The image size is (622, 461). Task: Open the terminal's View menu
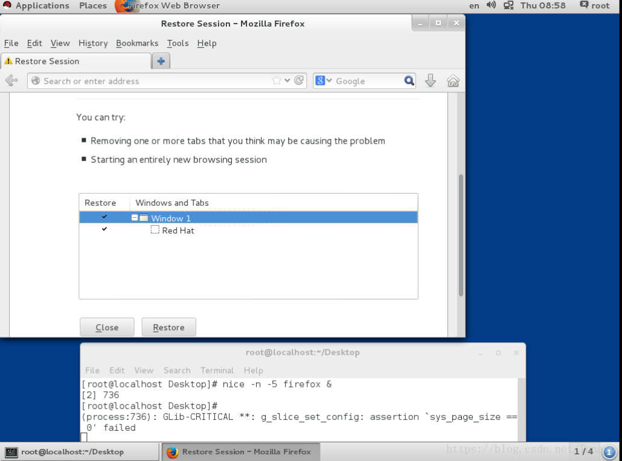tap(144, 370)
